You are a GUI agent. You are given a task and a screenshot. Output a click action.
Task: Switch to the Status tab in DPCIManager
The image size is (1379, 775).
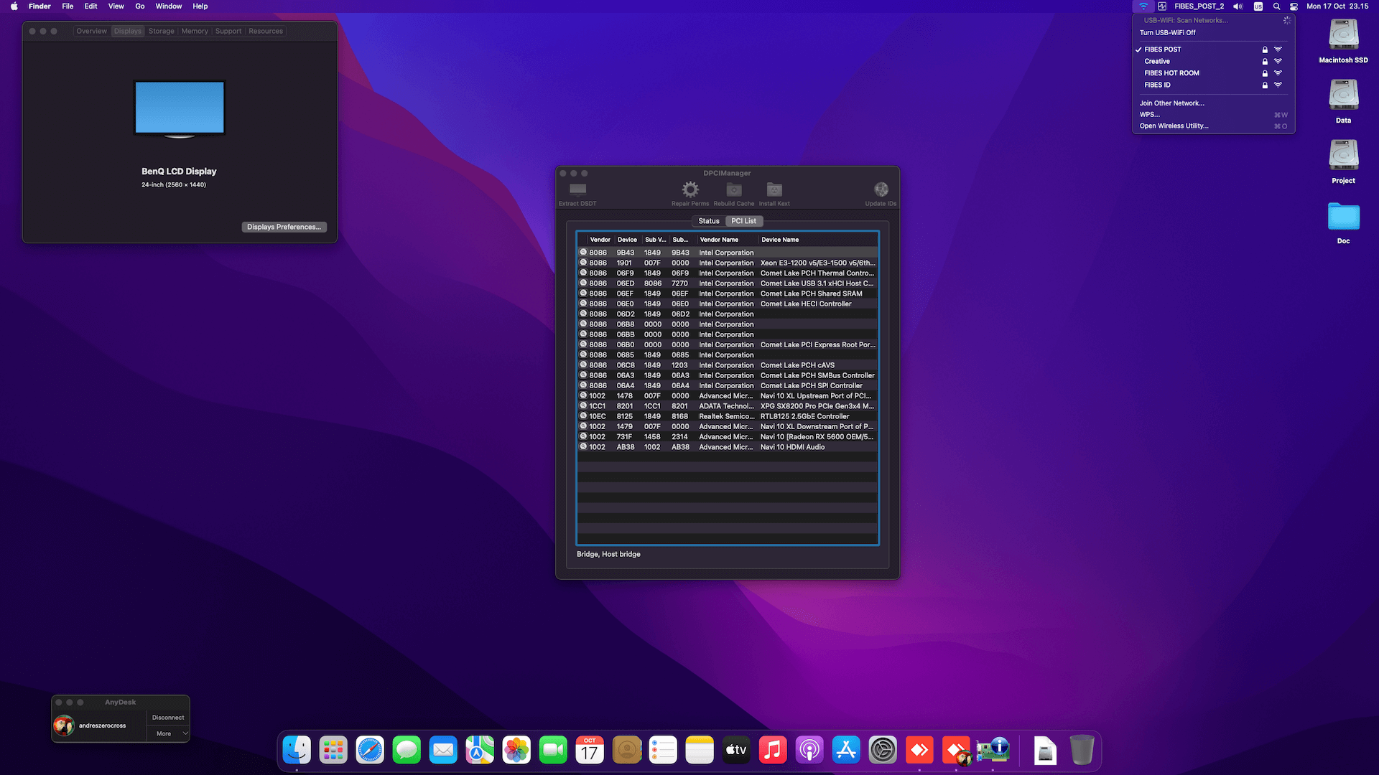coord(709,221)
